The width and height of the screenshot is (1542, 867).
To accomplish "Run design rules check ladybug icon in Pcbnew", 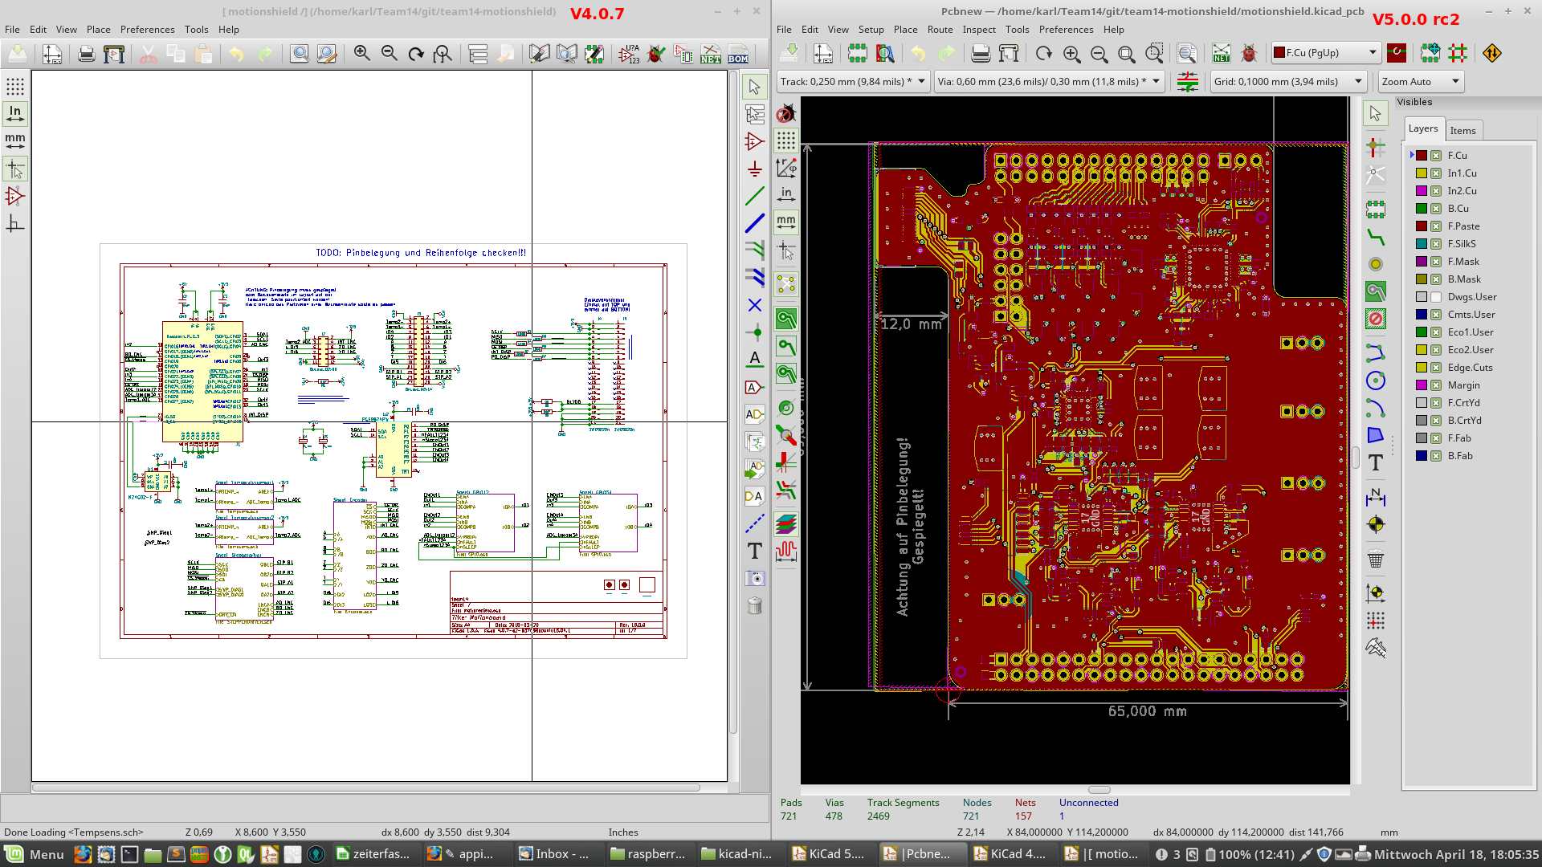I will 1249,54.
